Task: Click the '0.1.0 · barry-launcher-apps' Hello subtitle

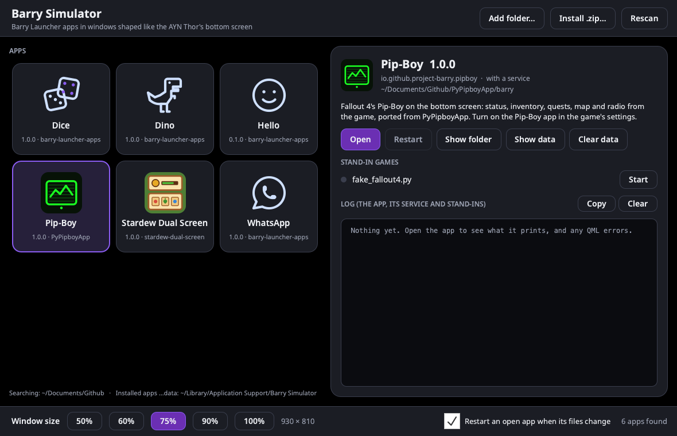Action: coord(269,139)
